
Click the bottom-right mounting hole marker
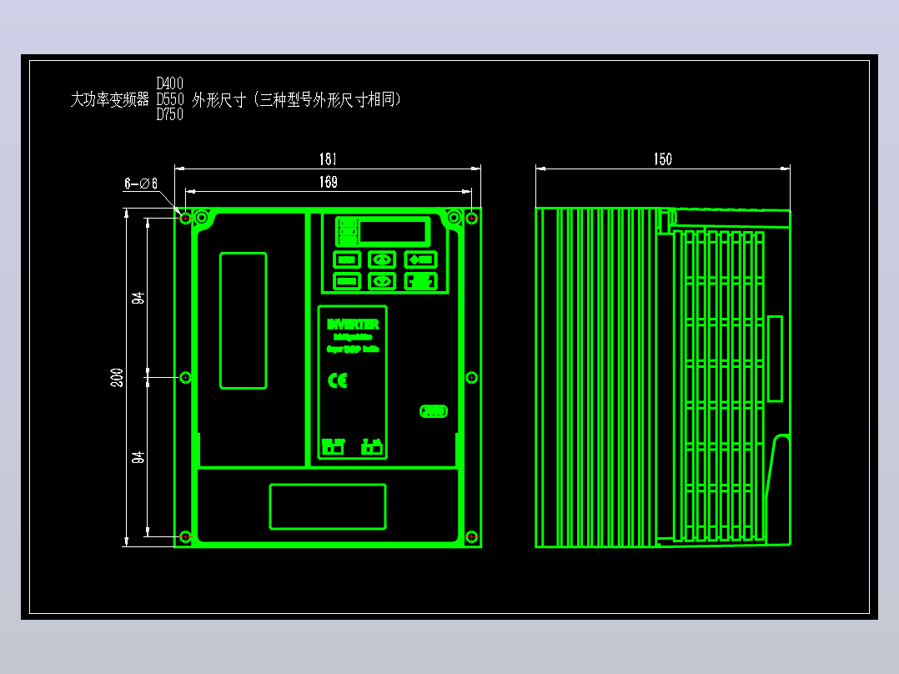[x=471, y=537]
